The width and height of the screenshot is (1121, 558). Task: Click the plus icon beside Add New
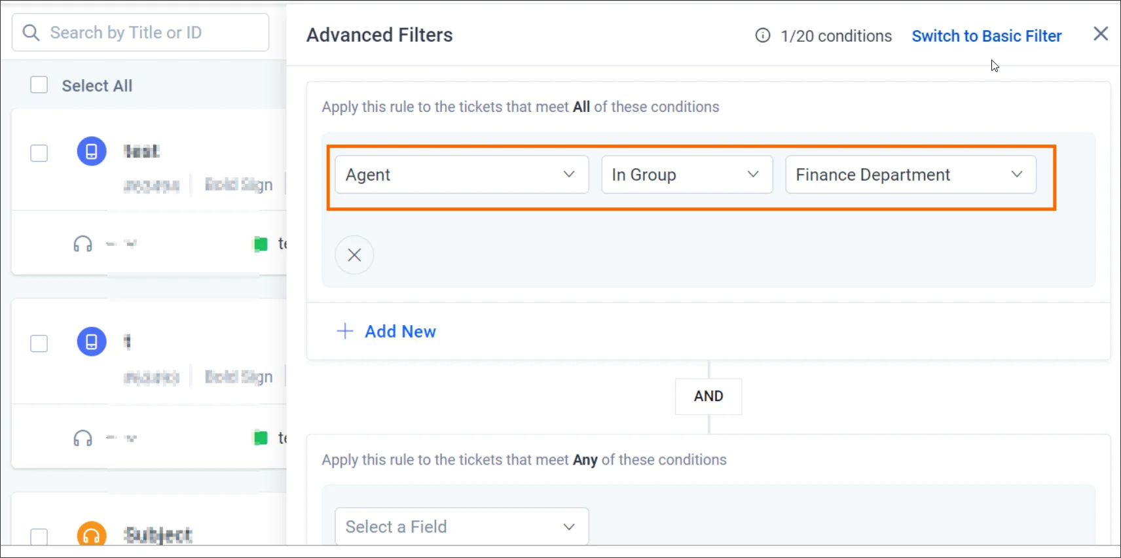point(345,331)
